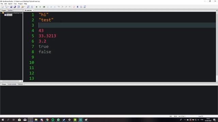Click the Stop process toolbar icon
Viewport: 218px width, 122px height.
48,7
